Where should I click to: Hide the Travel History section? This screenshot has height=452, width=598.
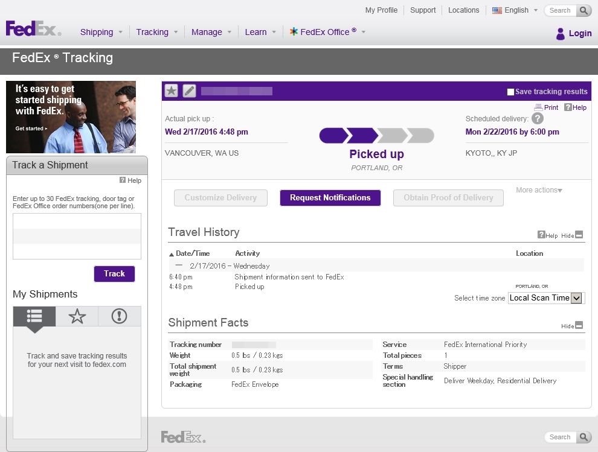click(x=572, y=235)
